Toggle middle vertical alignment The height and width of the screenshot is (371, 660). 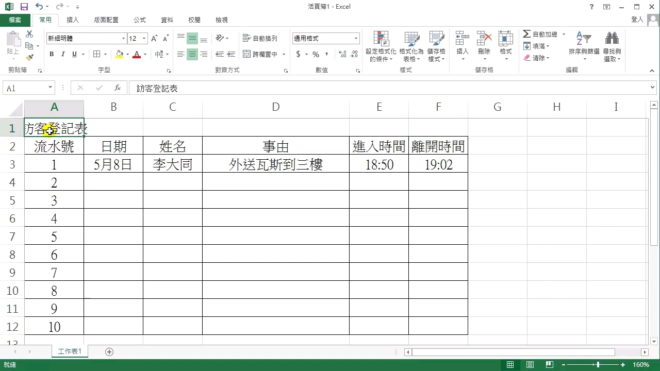pyautogui.click(x=192, y=39)
